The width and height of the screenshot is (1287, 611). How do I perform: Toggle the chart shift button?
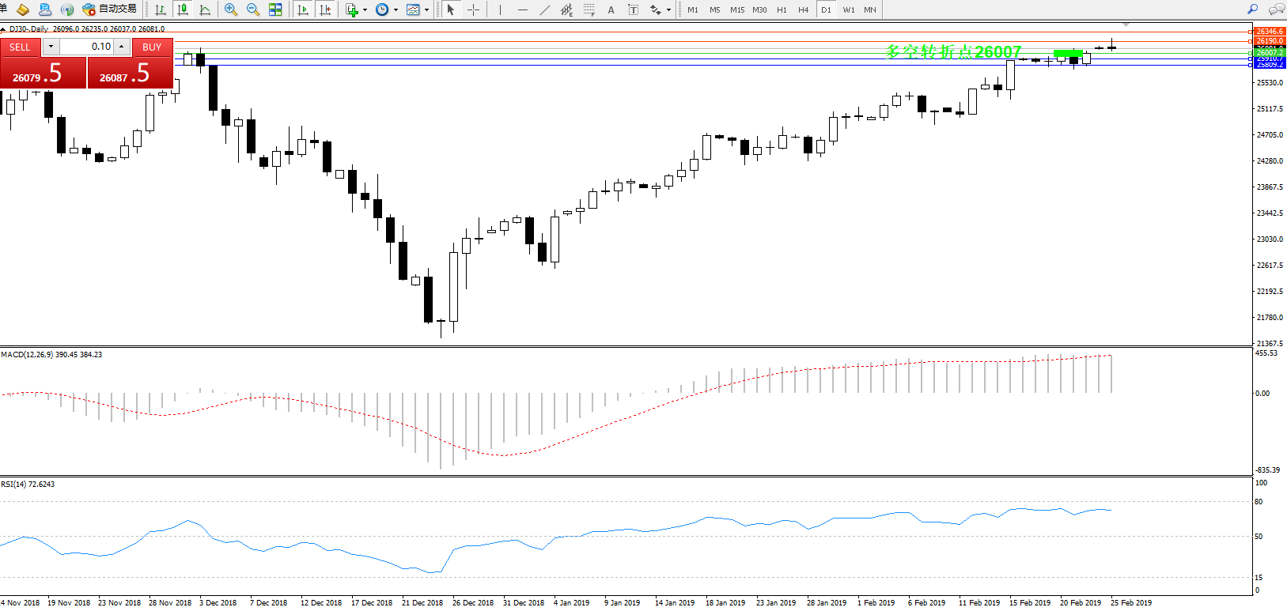[x=324, y=9]
